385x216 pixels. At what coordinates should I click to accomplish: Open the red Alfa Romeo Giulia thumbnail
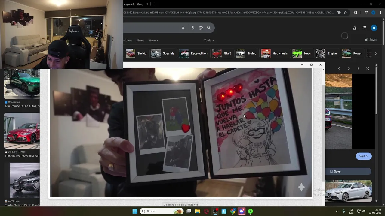(x=22, y=130)
